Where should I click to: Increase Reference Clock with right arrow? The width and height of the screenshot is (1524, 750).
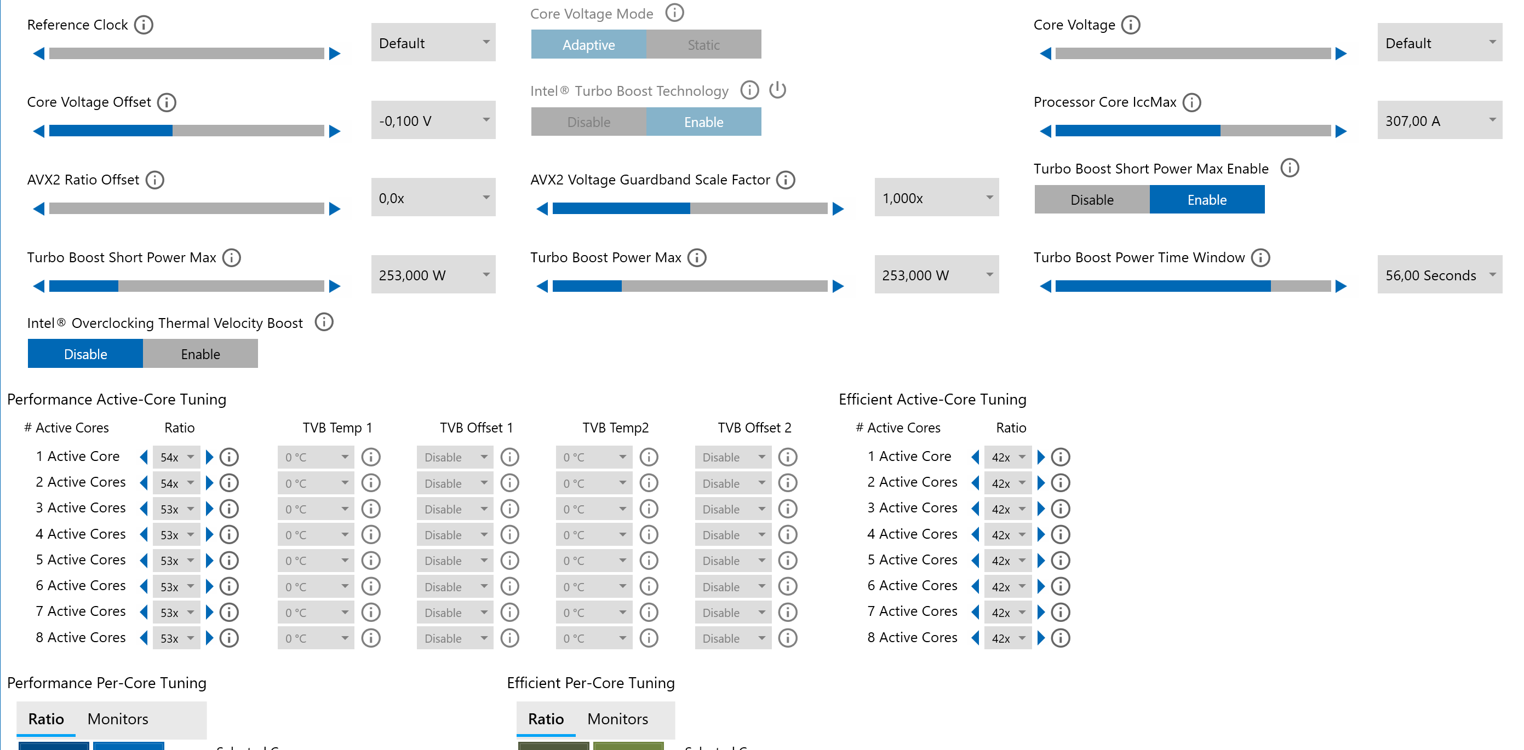[x=335, y=54]
